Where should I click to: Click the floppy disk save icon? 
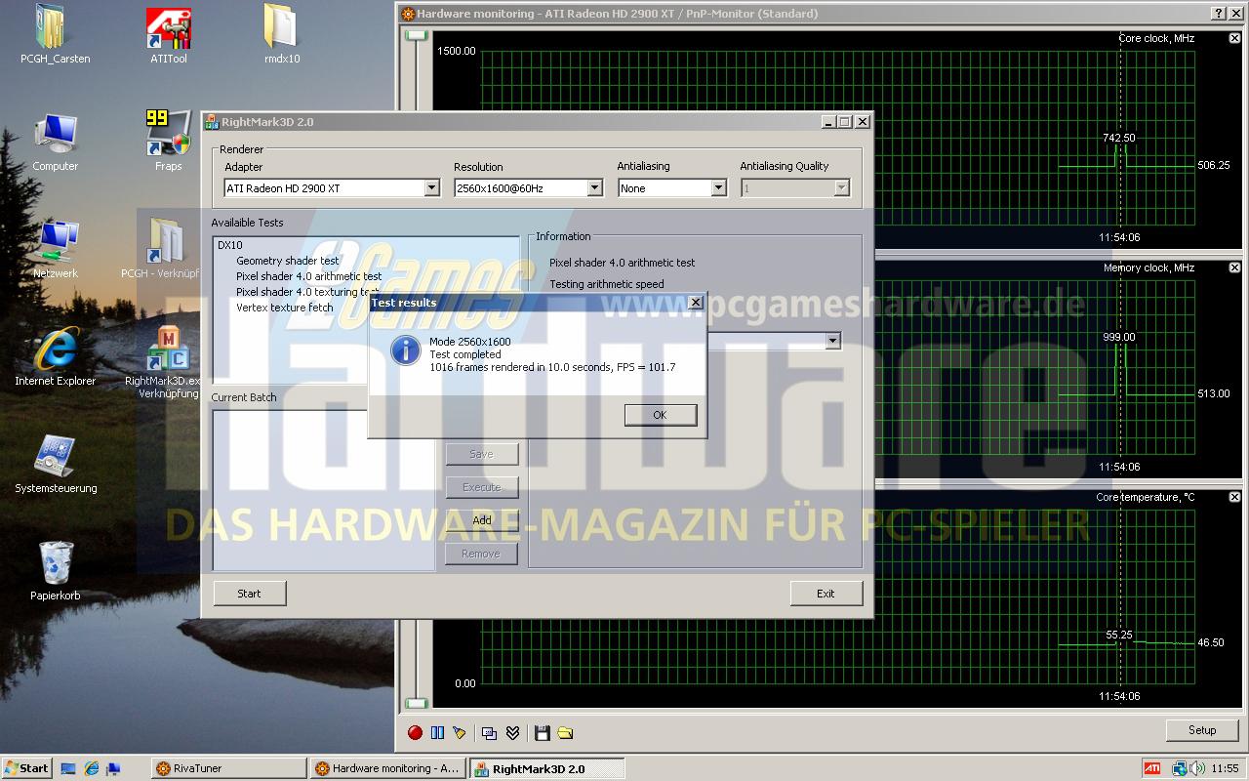click(543, 732)
